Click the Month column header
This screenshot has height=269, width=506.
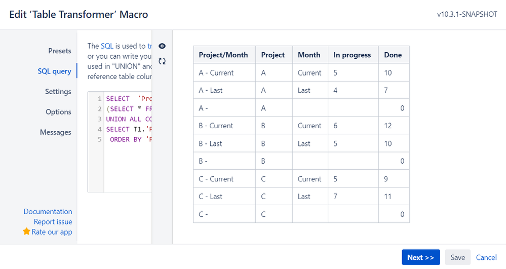309,55
